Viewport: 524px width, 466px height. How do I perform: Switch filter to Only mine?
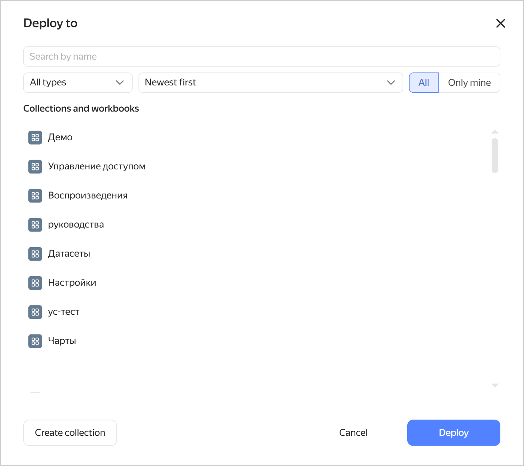(469, 83)
